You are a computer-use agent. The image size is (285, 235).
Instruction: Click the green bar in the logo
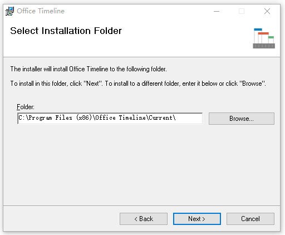click(271, 37)
